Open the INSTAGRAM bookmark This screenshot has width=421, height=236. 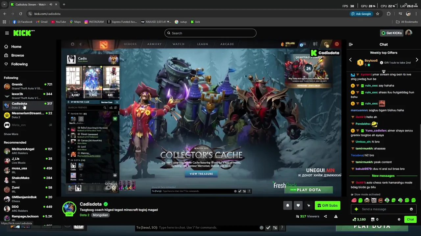click(x=94, y=22)
